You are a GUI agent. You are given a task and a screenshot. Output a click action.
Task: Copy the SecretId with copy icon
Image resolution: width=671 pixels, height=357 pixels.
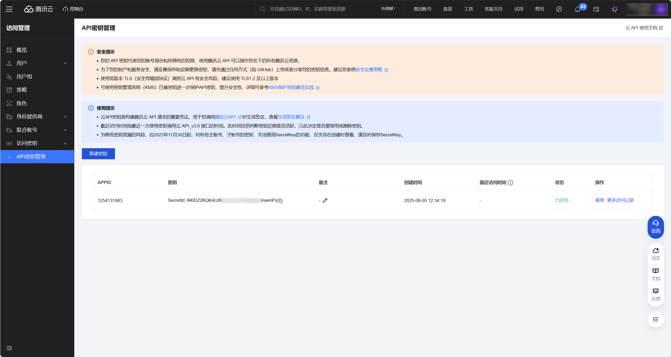(281, 201)
